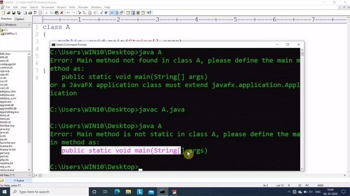The image size is (350, 196).
Task: Click the Command Prompt title bar icon
Action: pyautogui.click(x=54, y=45)
